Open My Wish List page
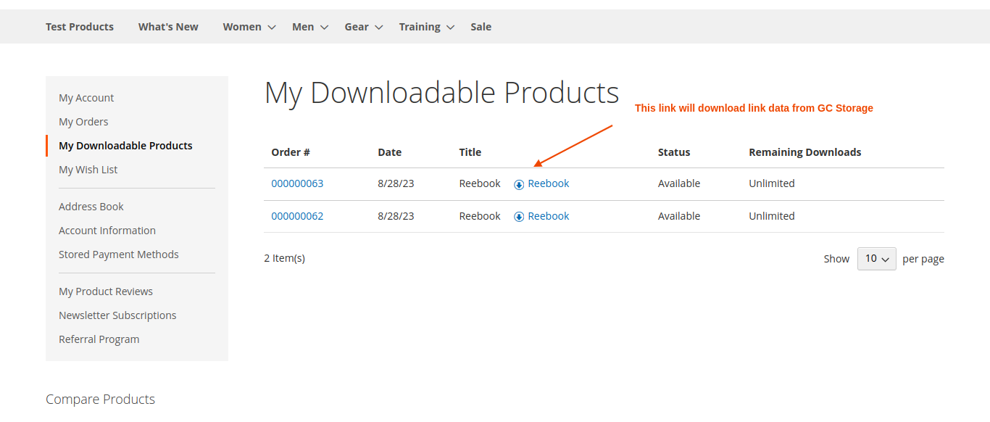The image size is (990, 422). 88,169
